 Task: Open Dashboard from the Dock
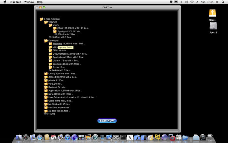pyautogui.click(x=26, y=137)
